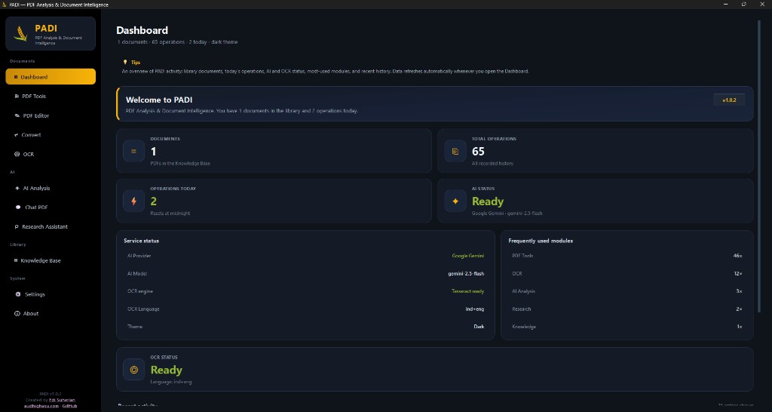Click the 'PDFs in the Knowledge Base' caption
Image resolution: width=772 pixels, height=412 pixels.
tap(180, 164)
